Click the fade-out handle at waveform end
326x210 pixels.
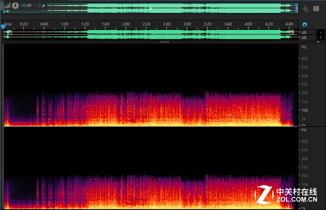tap(292, 32)
